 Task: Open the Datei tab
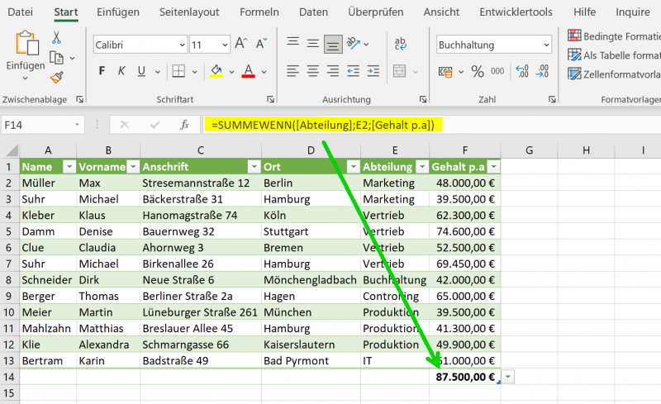pos(20,12)
